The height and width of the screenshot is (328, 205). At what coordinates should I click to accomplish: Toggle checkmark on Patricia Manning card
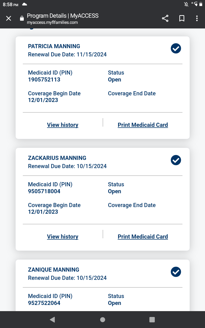pyautogui.click(x=176, y=48)
